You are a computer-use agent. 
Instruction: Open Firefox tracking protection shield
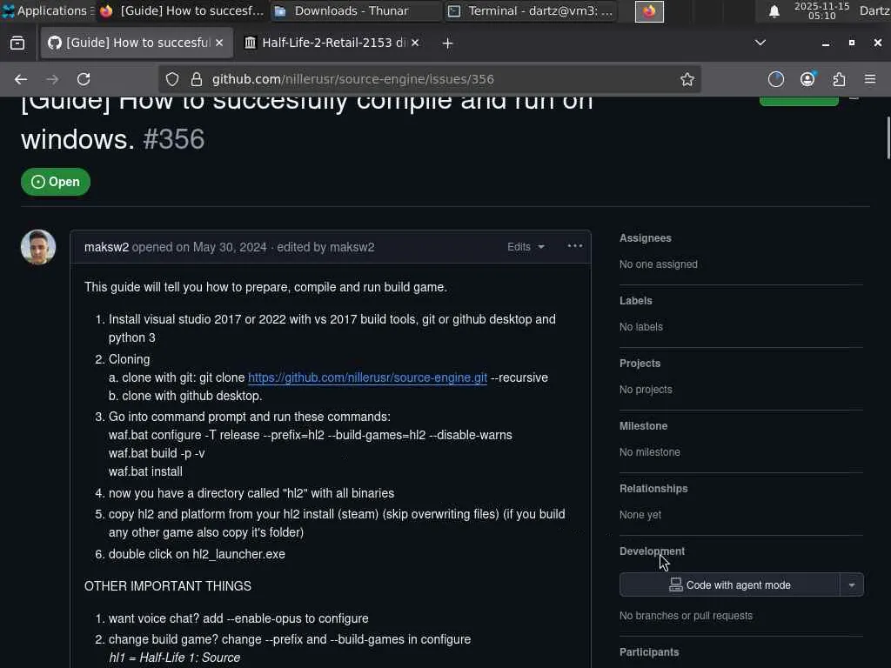click(172, 79)
